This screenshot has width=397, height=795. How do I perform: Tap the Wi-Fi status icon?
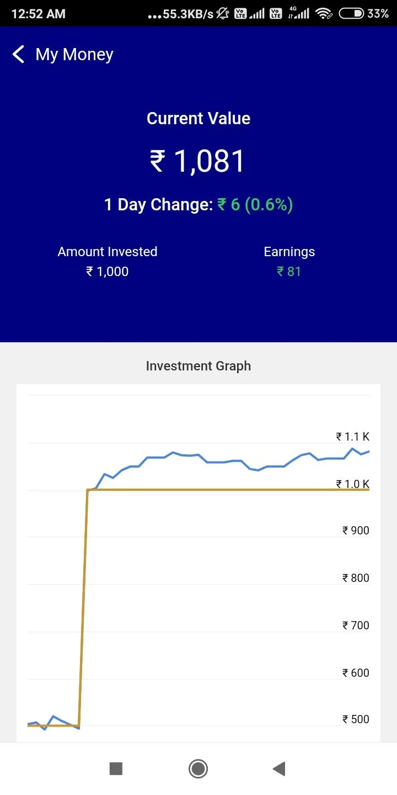coord(324,14)
